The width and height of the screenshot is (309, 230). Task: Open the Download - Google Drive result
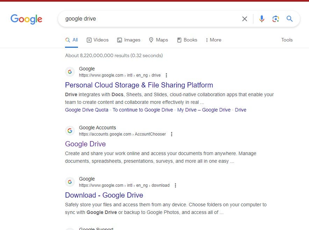pyautogui.click(x=104, y=195)
